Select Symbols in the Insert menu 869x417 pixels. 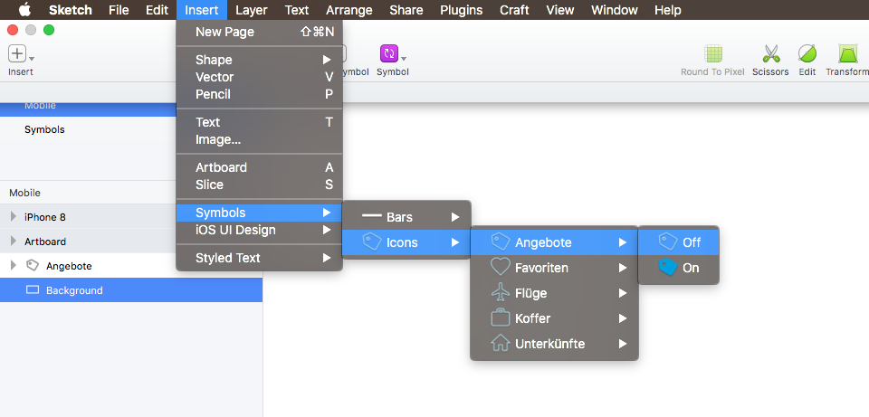[x=260, y=213]
